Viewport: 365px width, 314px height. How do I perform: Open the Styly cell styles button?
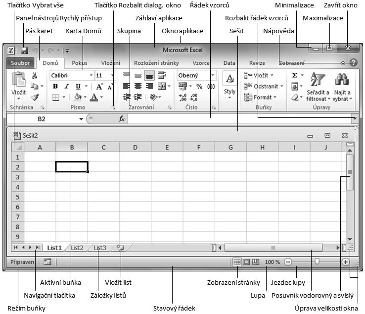tap(230, 85)
